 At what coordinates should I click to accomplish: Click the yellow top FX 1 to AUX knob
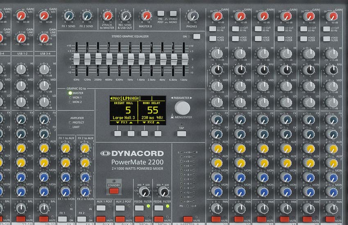pos(66,148)
